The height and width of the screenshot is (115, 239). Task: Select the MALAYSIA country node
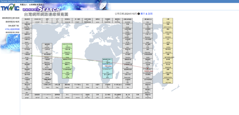pyautogui.click(x=168, y=51)
